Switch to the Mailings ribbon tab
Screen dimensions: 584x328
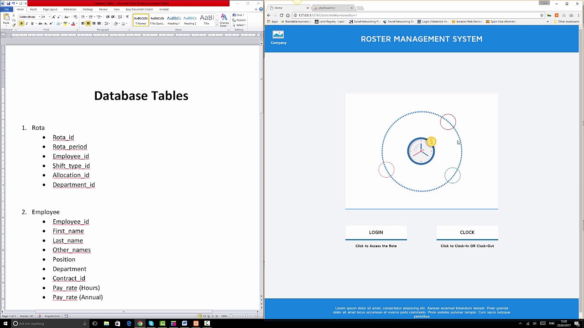click(88, 10)
